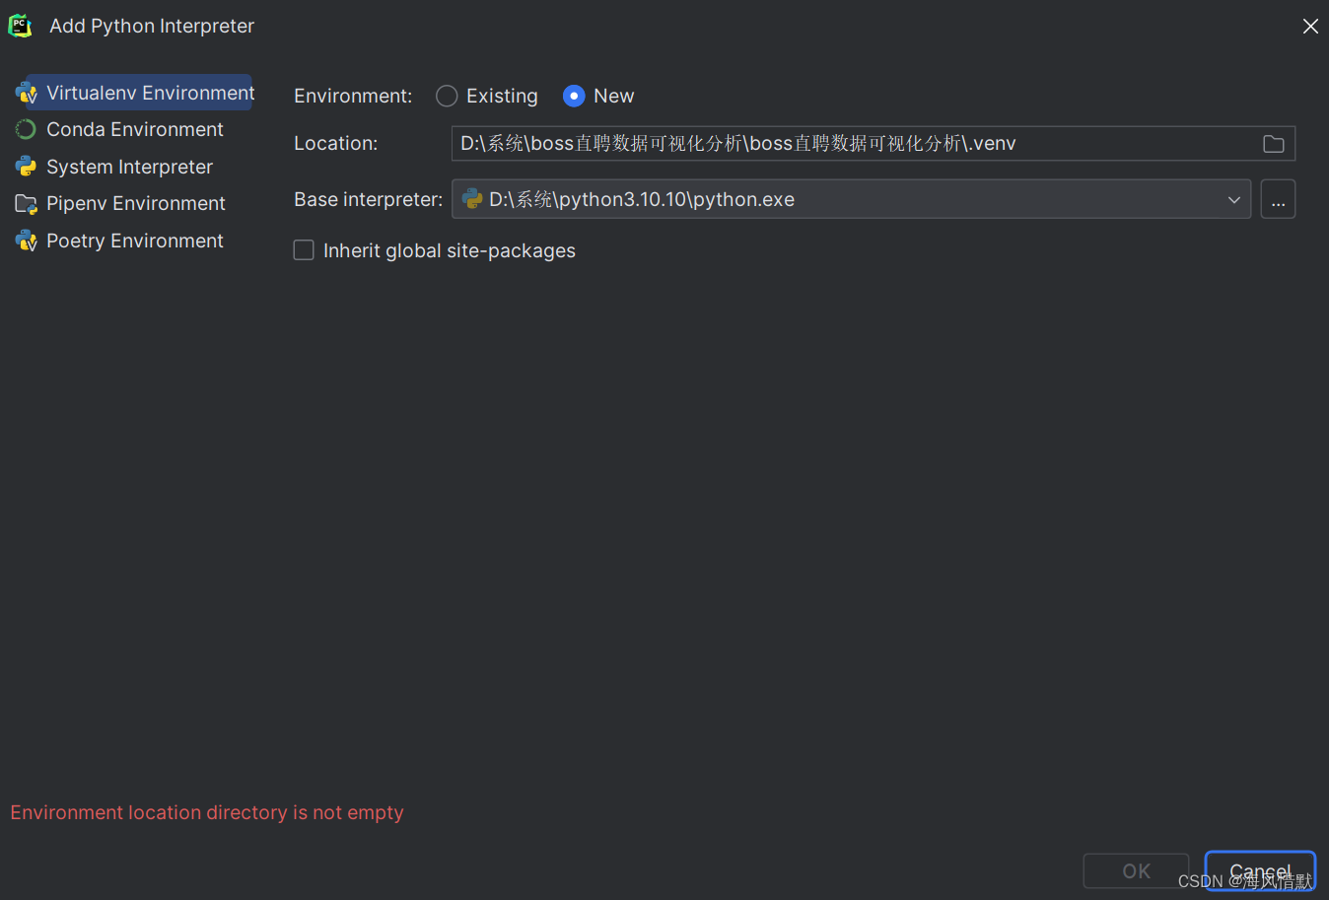
Task: Switch to Poetry Environment settings
Action: coord(134,240)
